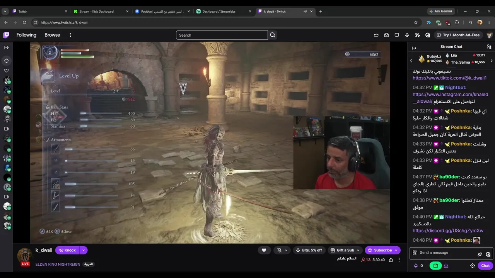This screenshot has width=495, height=278.
Task: Open the ELDEN RING NIGHTREIGN category link
Action: [x=58, y=264]
